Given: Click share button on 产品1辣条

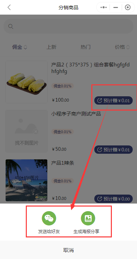Looking at the screenshot, I should click(x=114, y=199).
